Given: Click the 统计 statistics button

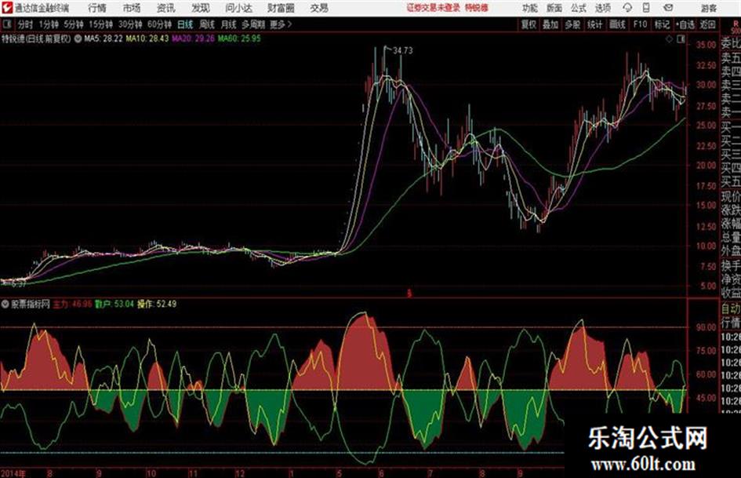Looking at the screenshot, I should click(594, 24).
